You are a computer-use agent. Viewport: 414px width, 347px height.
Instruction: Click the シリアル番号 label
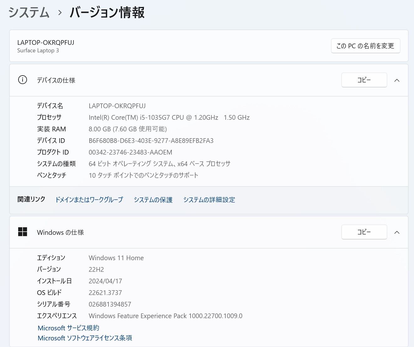54,304
